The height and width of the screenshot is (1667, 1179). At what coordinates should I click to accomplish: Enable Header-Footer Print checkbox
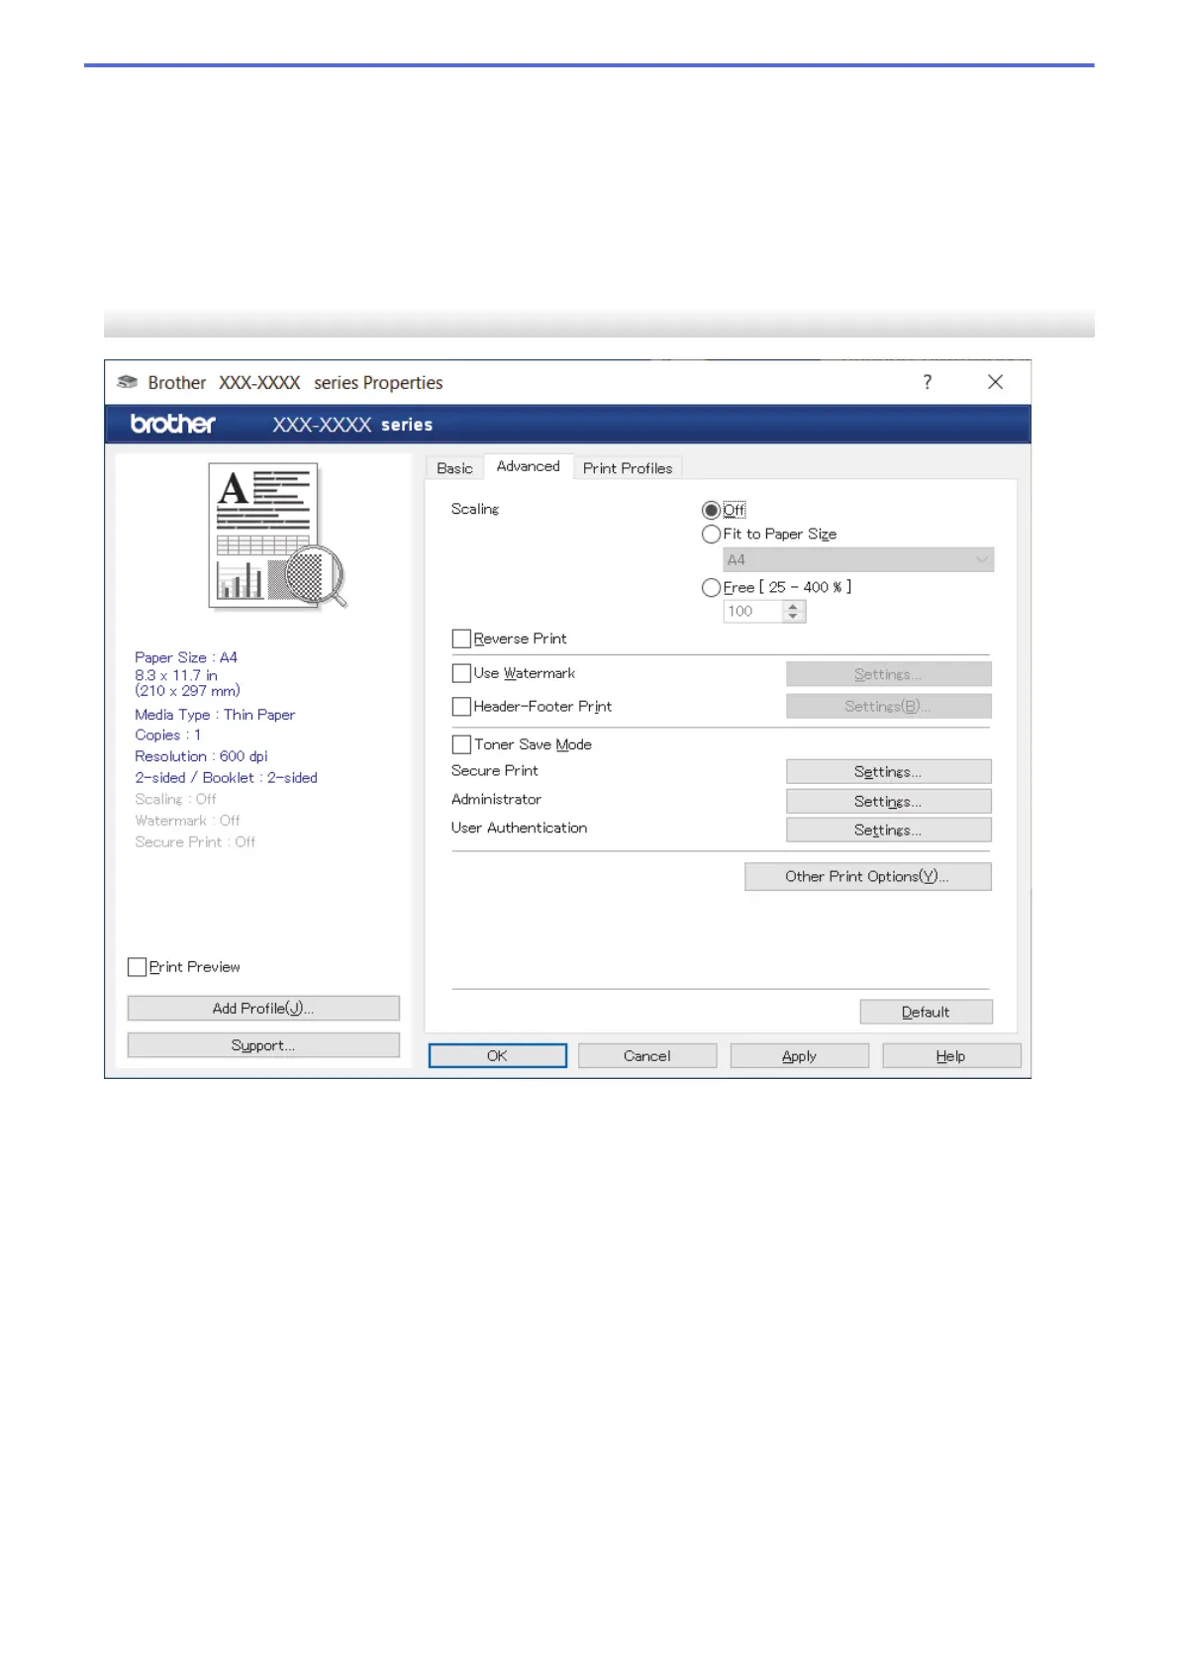tap(461, 707)
